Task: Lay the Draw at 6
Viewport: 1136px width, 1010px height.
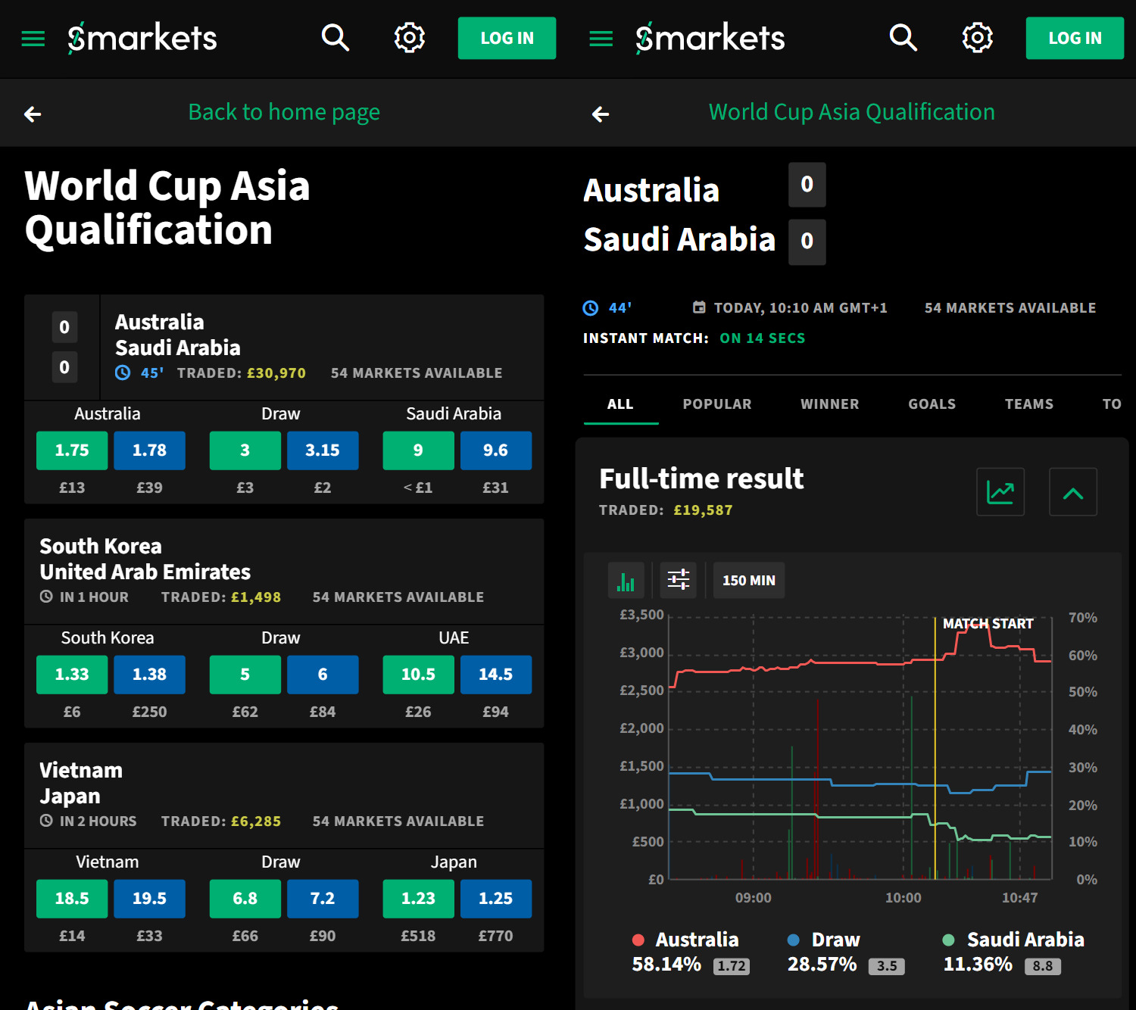Action: click(323, 675)
